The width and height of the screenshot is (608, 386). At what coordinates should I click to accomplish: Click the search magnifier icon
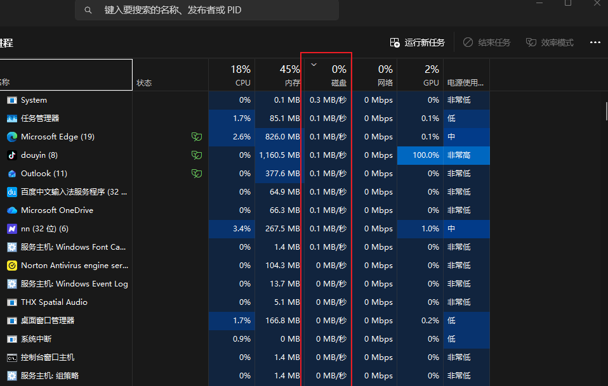[x=88, y=10]
